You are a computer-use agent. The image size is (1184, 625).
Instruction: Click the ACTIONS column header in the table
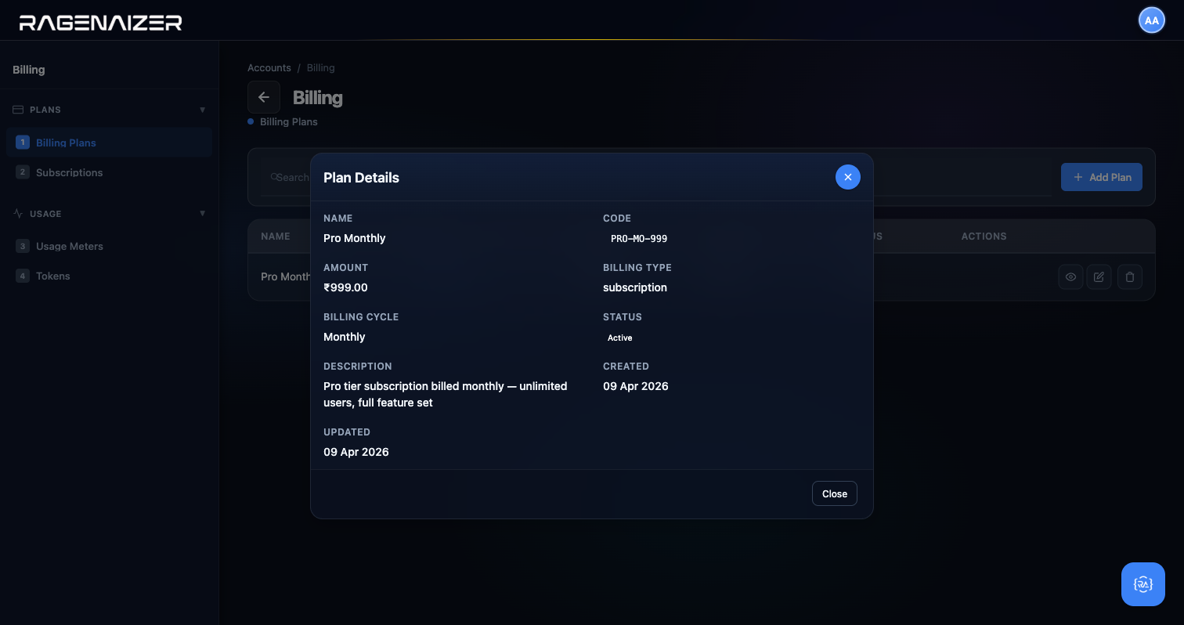coord(984,237)
